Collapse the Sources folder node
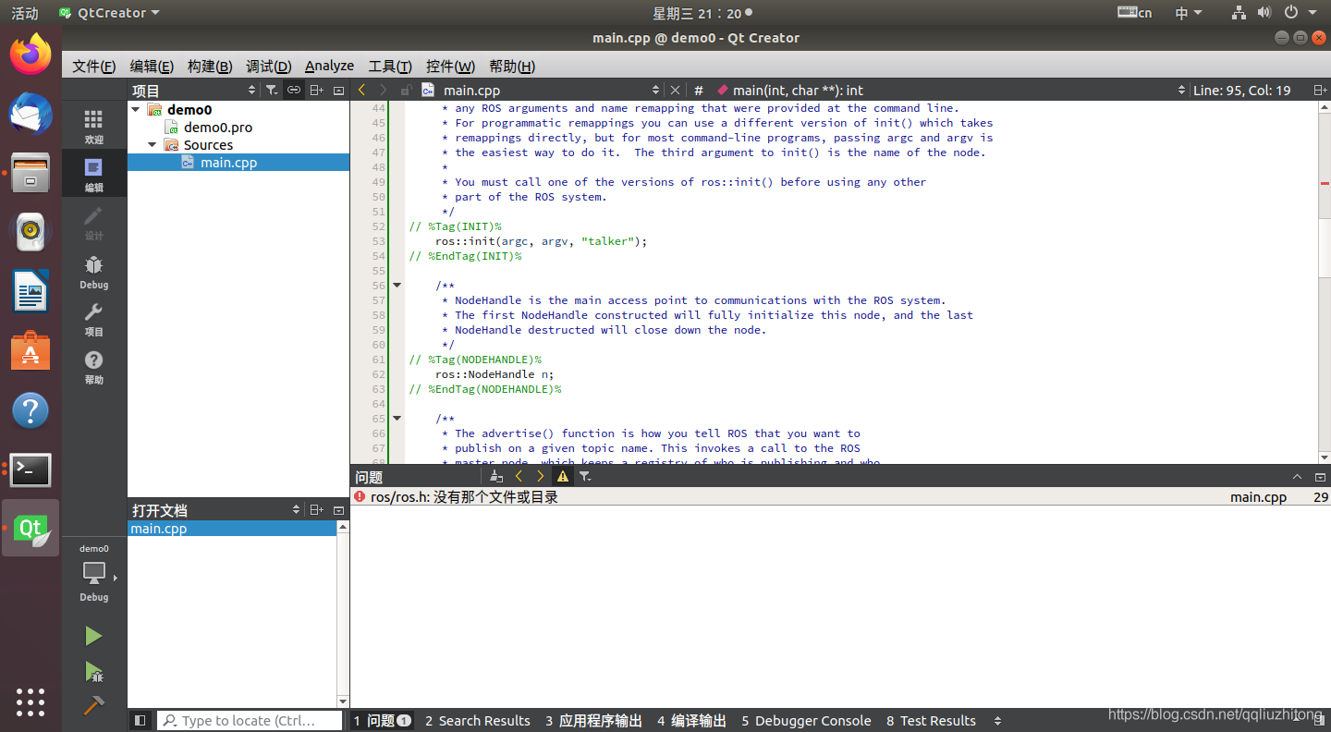 [x=153, y=144]
